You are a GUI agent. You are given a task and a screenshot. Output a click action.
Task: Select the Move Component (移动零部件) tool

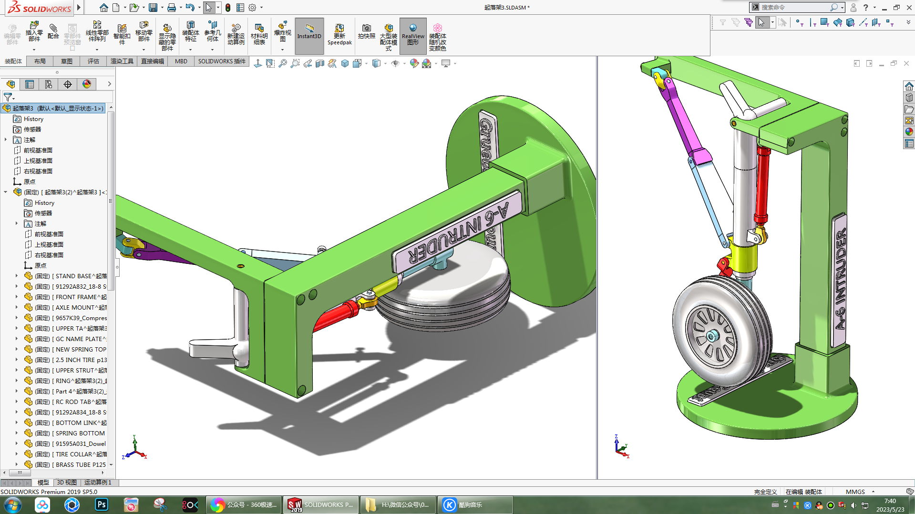(x=144, y=31)
